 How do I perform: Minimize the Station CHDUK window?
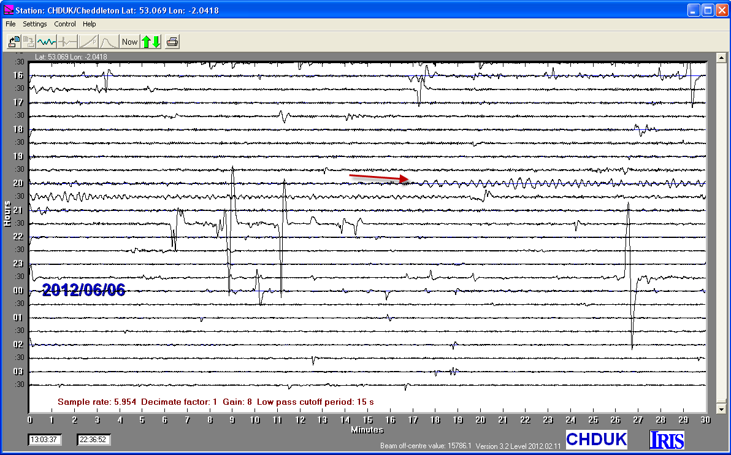[x=693, y=10]
